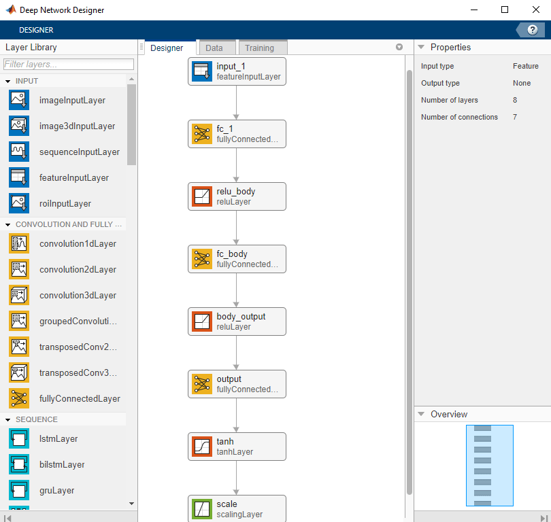Select the 'input_1' node label

231,67
